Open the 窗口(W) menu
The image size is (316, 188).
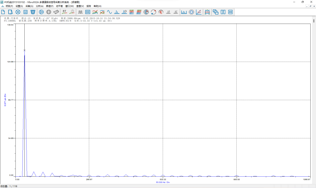coord(70,6)
